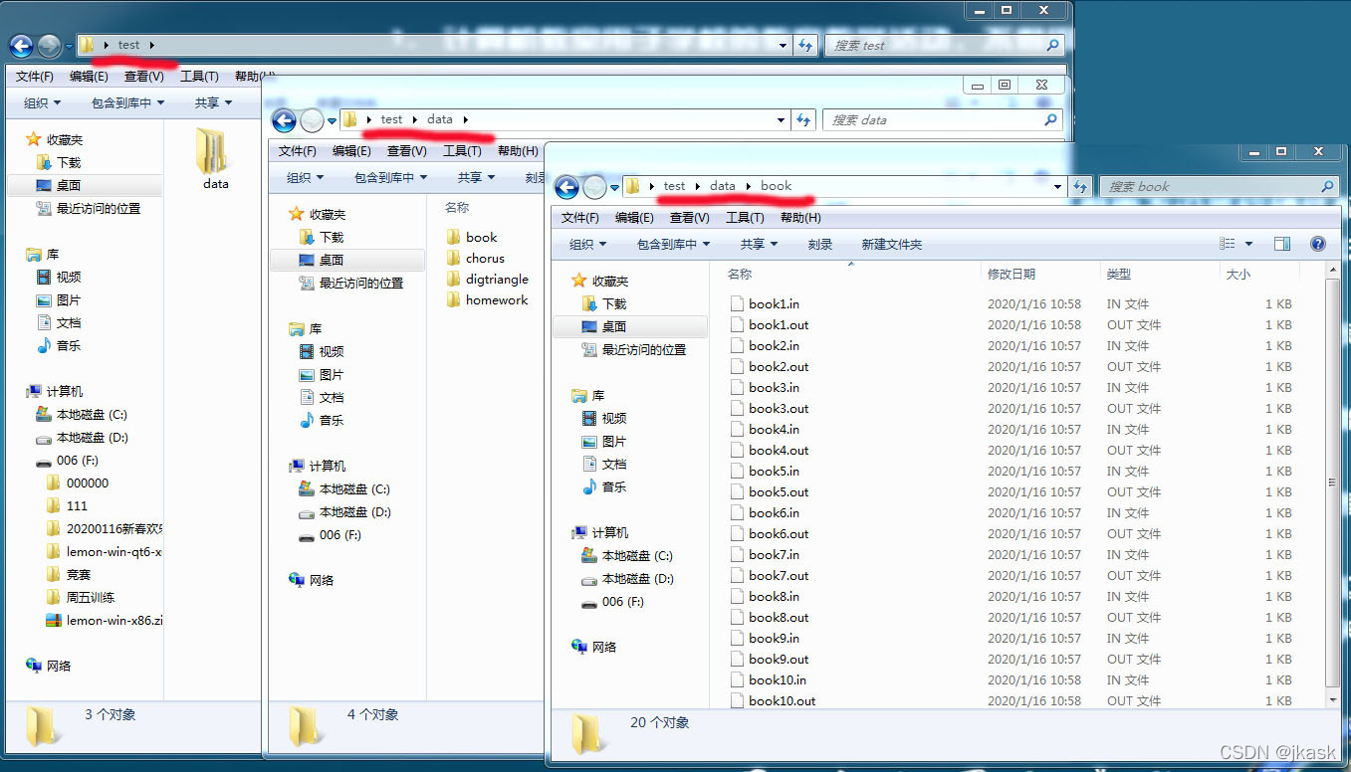
Task: Click the refresh button in the test window
Action: (x=805, y=45)
